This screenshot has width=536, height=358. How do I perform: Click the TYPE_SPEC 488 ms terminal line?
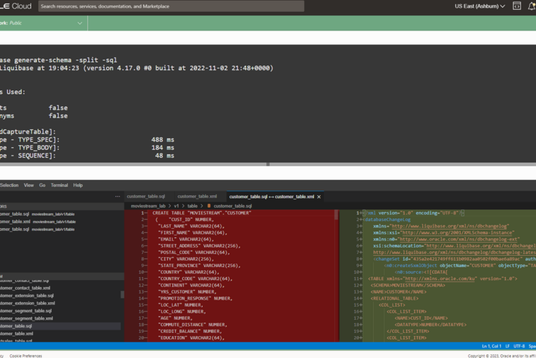(87, 140)
